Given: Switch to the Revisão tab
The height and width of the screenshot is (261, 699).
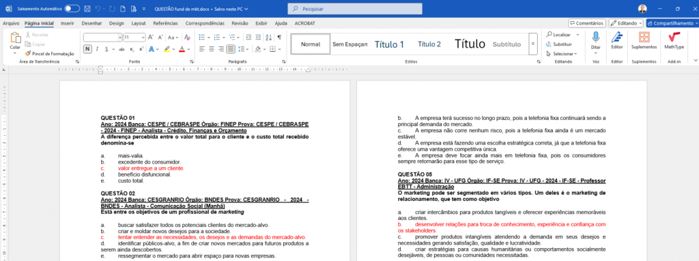Looking at the screenshot, I should 240,23.
